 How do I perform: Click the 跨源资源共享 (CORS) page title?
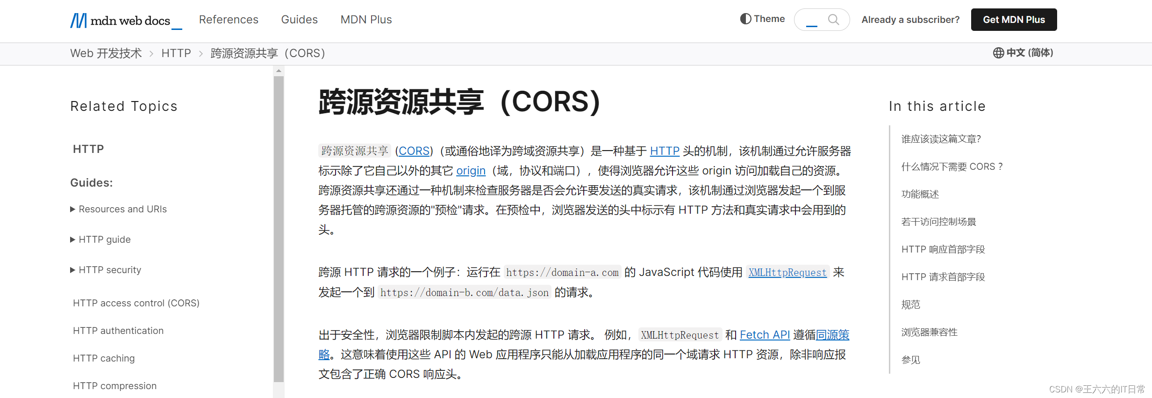tap(460, 101)
